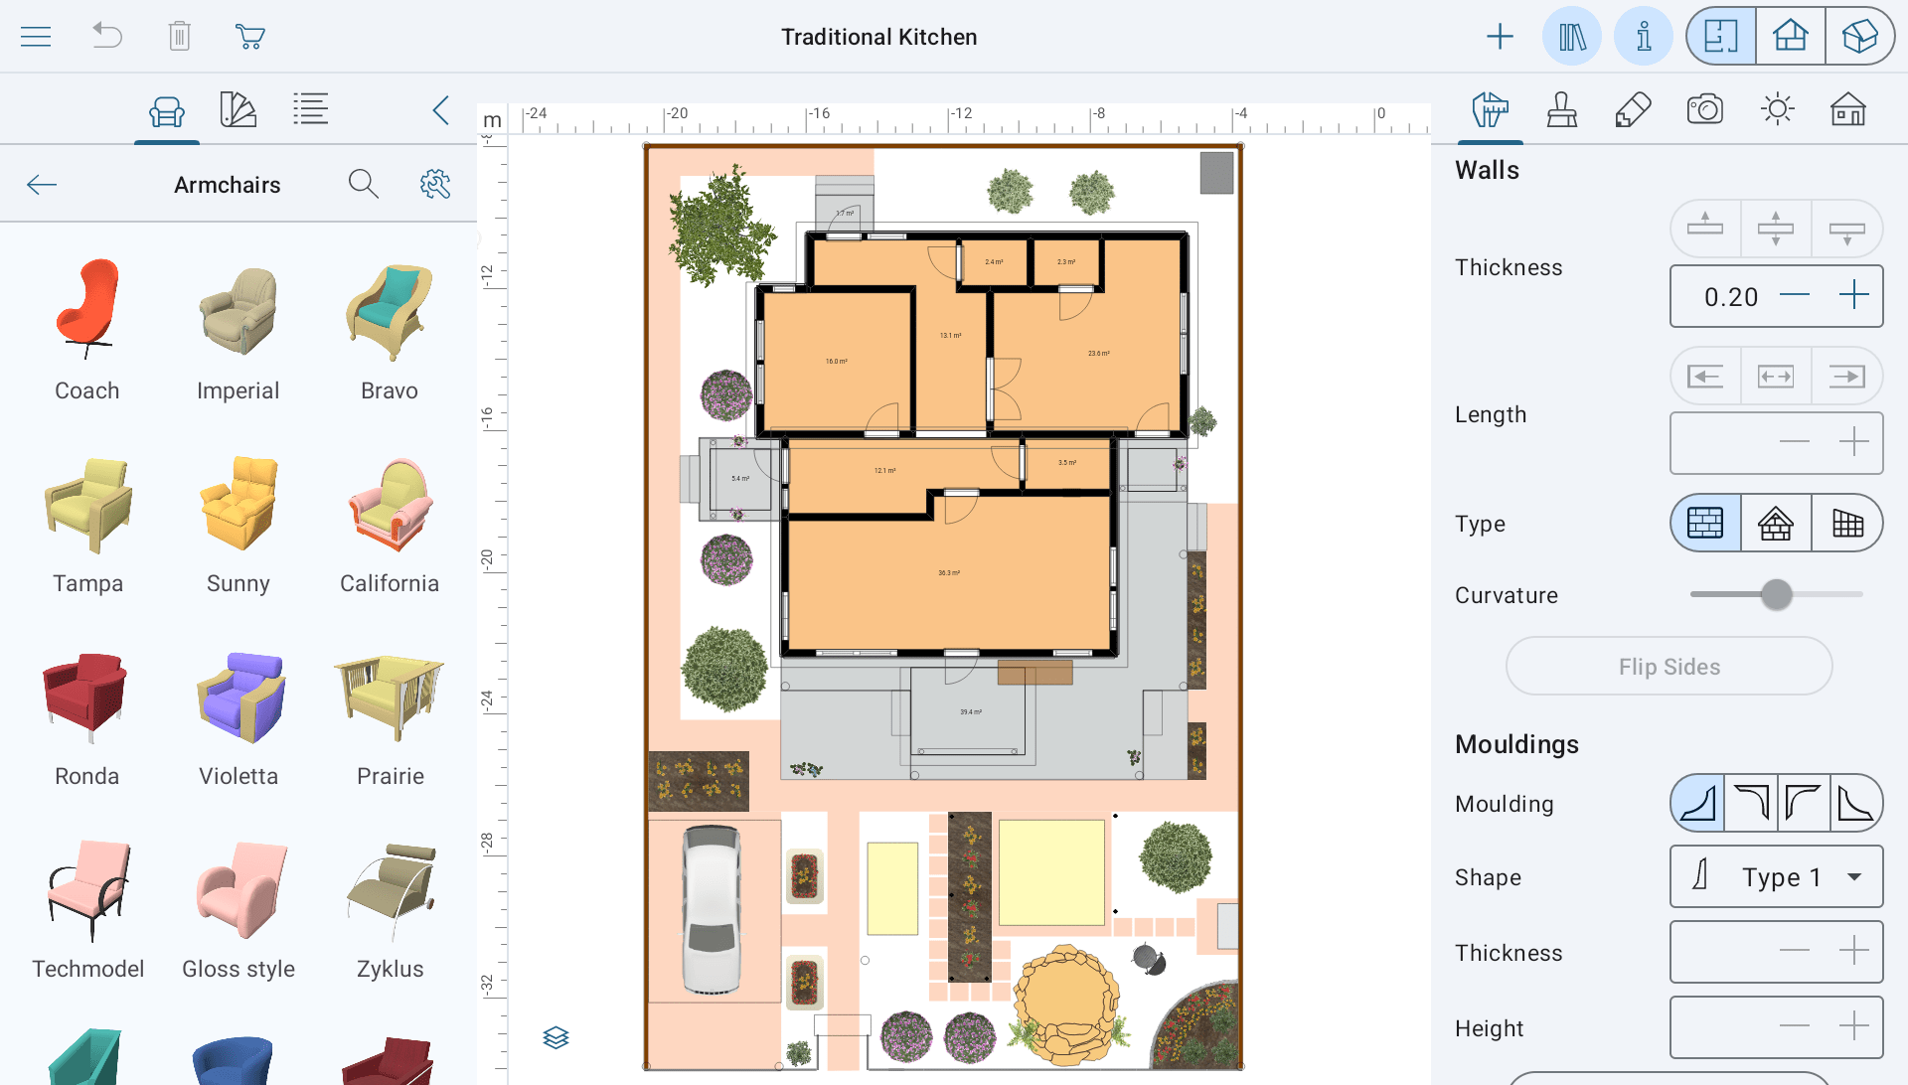Image resolution: width=1908 pixels, height=1085 pixels.
Task: Choose the Sunny armchair
Action: (x=238, y=524)
